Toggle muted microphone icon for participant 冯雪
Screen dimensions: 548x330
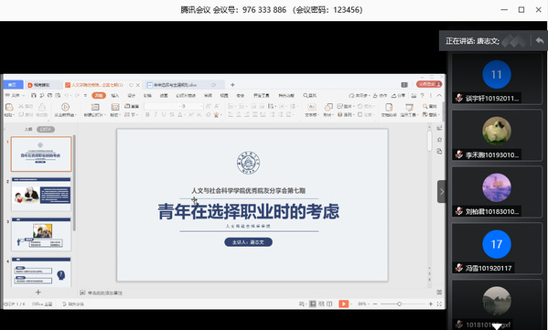tap(459, 268)
